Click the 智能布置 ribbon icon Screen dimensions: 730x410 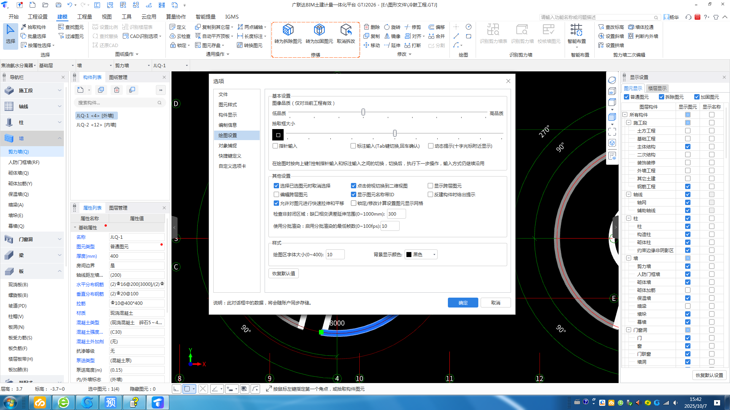[x=576, y=30]
